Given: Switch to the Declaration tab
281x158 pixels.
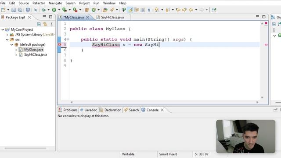Looking at the screenshot, I should (x=110, y=110).
